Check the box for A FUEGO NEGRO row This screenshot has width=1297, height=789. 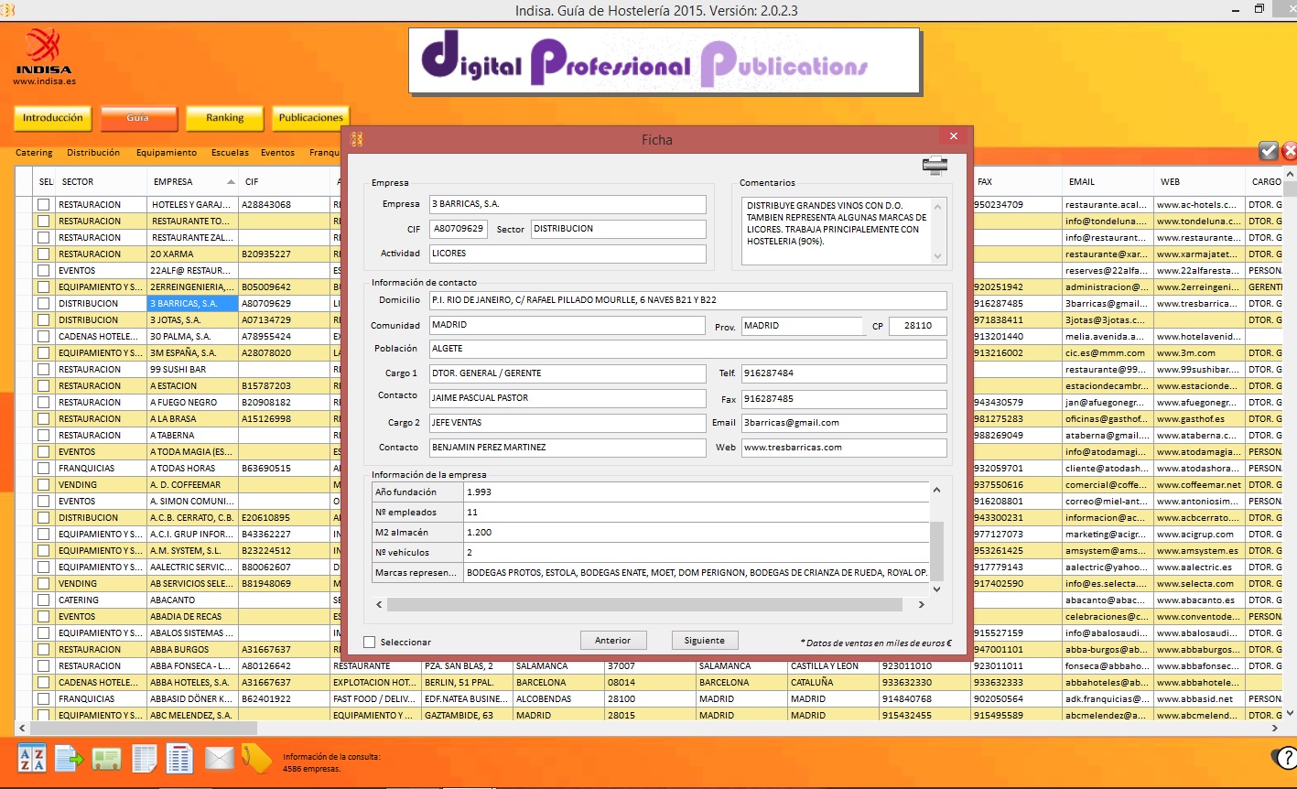coord(43,403)
